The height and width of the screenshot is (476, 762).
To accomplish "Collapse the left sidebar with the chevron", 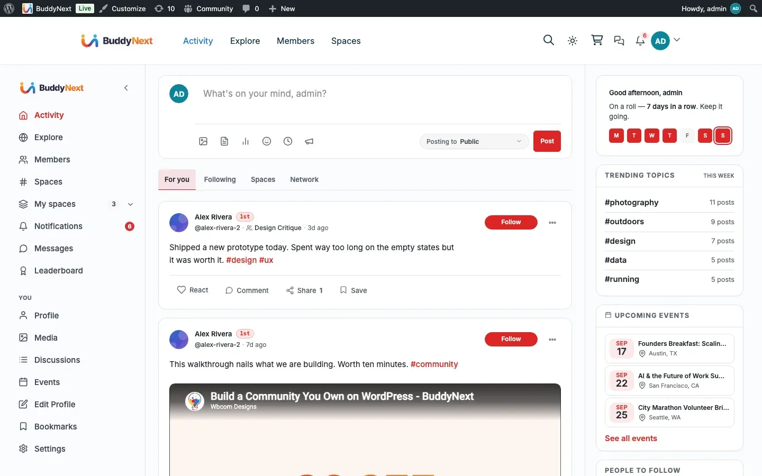I will 126,88.
